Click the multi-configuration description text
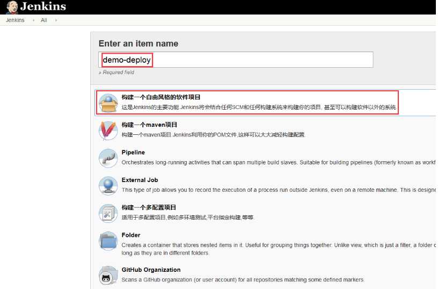 point(187,218)
